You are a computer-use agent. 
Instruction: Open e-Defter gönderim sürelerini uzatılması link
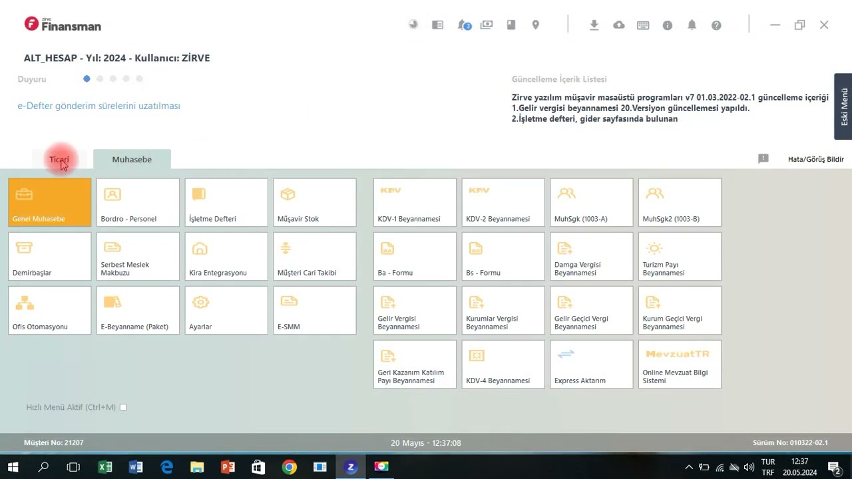pyautogui.click(x=99, y=106)
